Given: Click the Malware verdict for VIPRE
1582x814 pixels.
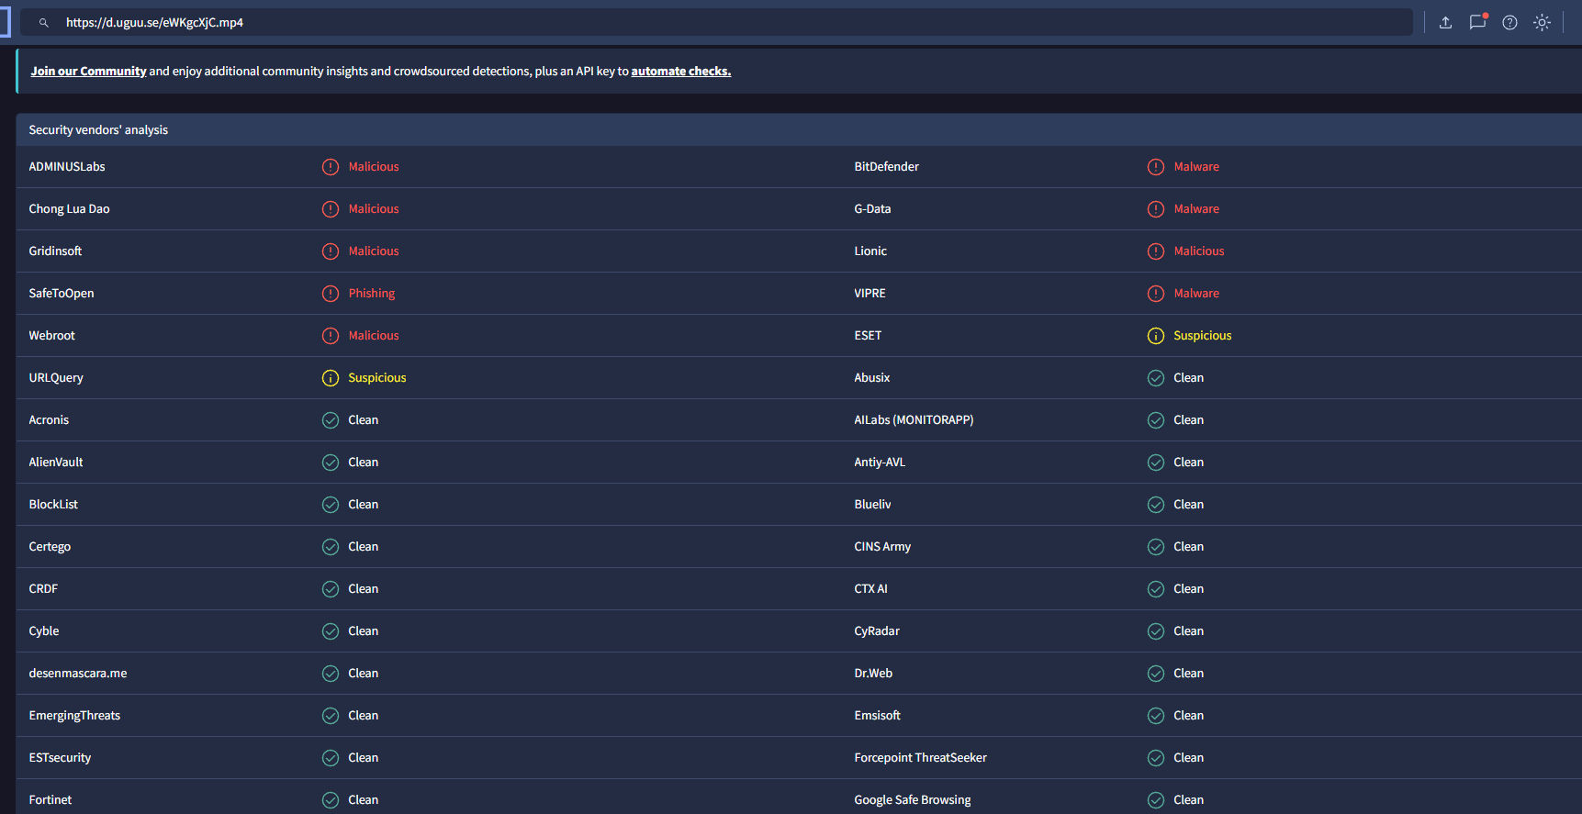Looking at the screenshot, I should point(1196,294).
